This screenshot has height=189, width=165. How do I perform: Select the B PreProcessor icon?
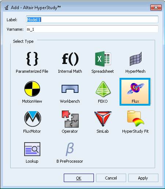[x=70, y=150]
